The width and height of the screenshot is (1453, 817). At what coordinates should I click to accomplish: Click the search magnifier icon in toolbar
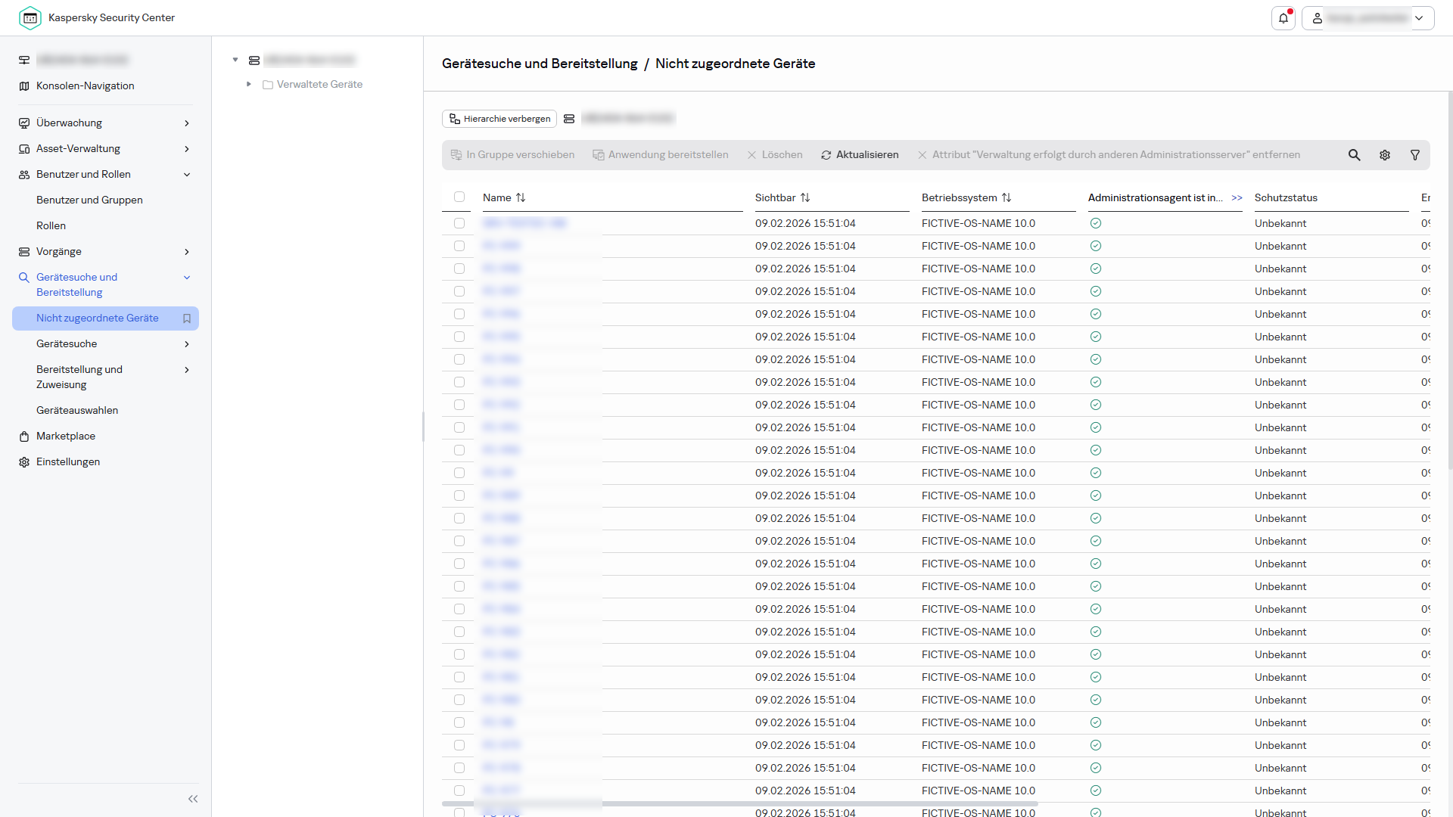tap(1354, 155)
